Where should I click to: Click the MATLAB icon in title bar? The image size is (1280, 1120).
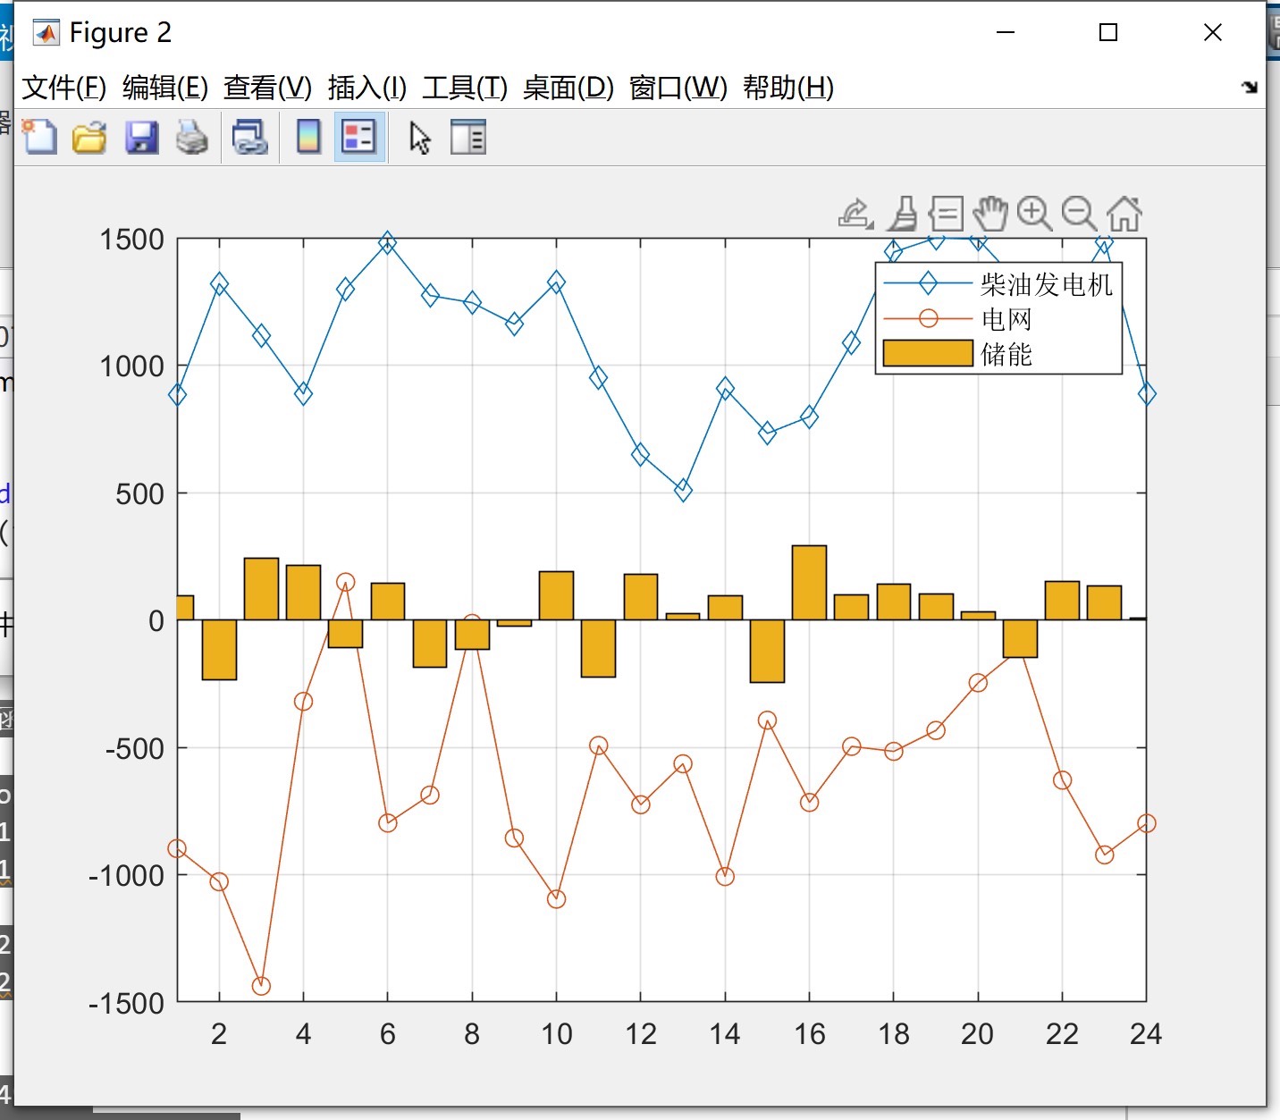tap(46, 33)
